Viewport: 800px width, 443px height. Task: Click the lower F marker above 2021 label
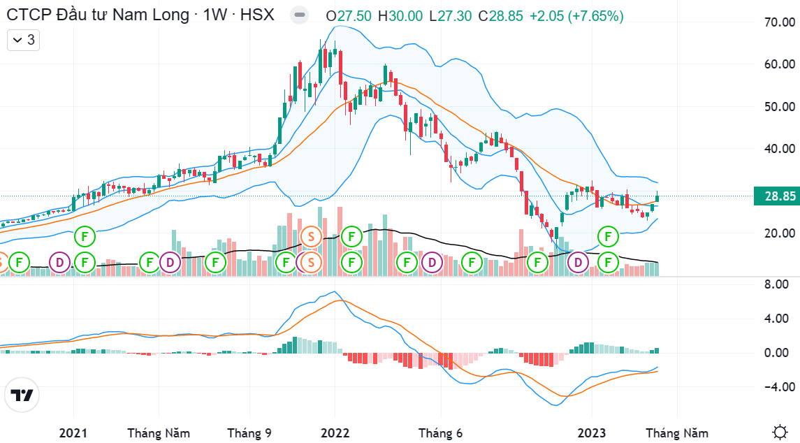85,263
